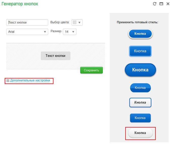Click the refresh icon in the title bar
Viewport: 171px width, 144px height.
coord(155,4)
